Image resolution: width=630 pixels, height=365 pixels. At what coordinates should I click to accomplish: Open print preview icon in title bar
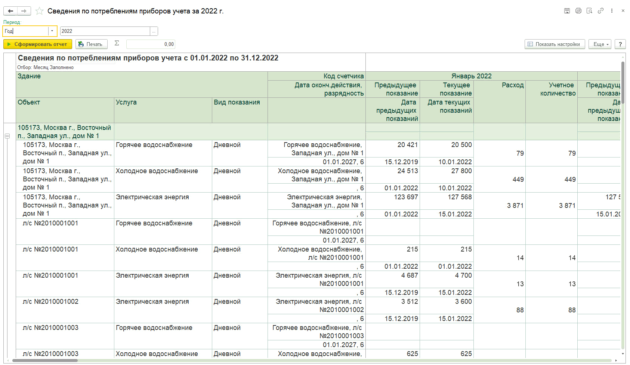tap(590, 11)
